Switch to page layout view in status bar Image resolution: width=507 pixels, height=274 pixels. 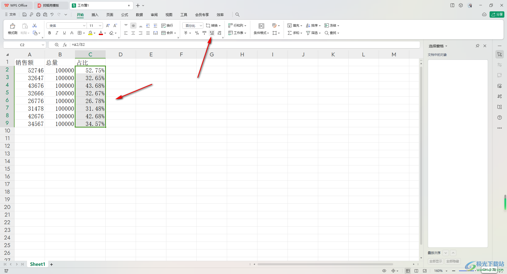click(x=416, y=271)
